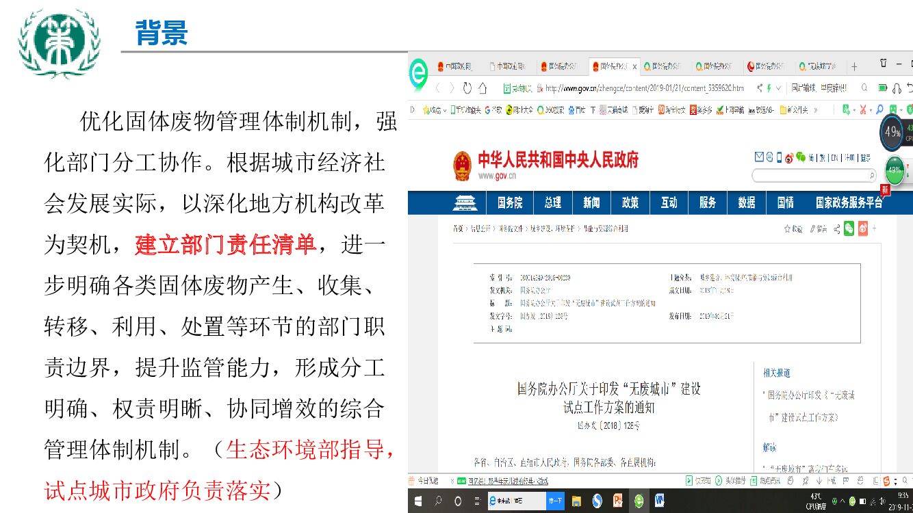Viewport: 913px width, 513px height.
Task: Go to the browser home page icon
Action: (x=483, y=88)
